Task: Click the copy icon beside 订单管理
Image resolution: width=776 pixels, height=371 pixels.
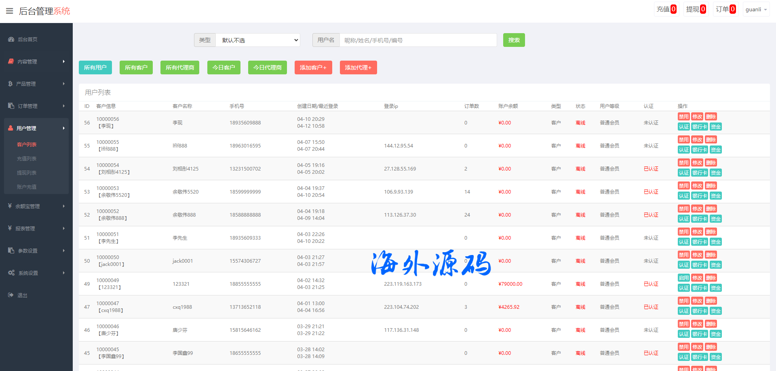Action: pos(11,106)
